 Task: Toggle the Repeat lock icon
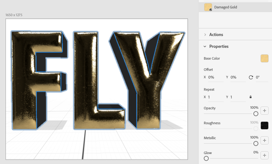tap(251, 97)
